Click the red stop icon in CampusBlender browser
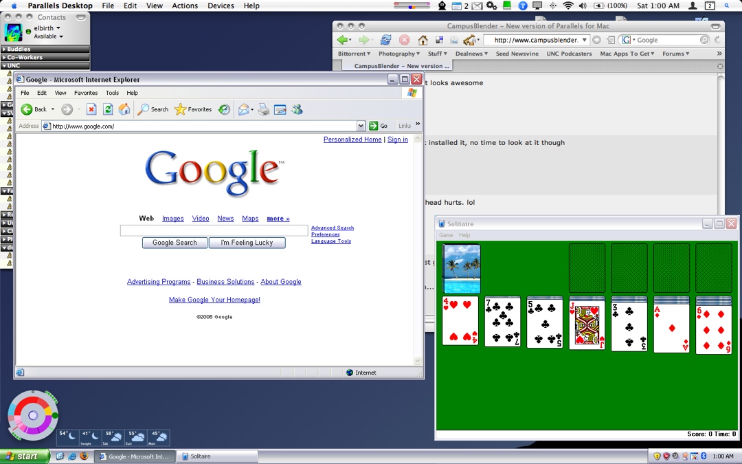This screenshot has height=464, width=742. point(404,40)
